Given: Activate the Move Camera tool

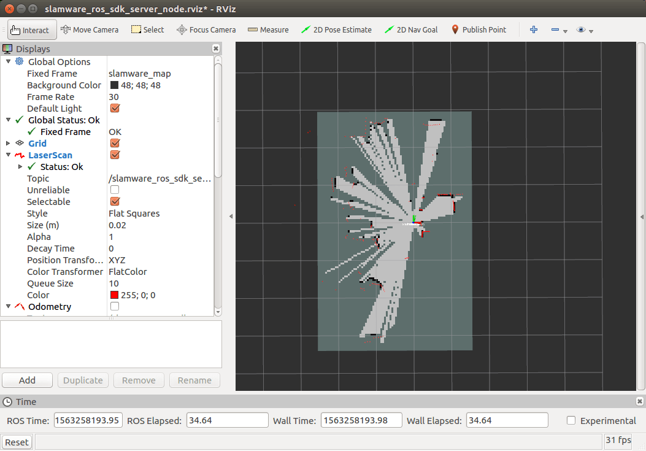Looking at the screenshot, I should 90,29.
